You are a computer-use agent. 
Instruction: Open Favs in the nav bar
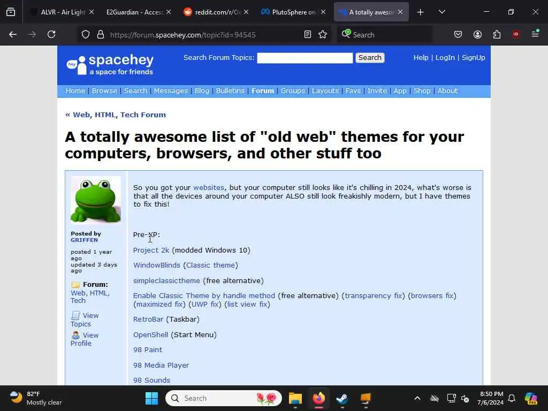pos(353,90)
